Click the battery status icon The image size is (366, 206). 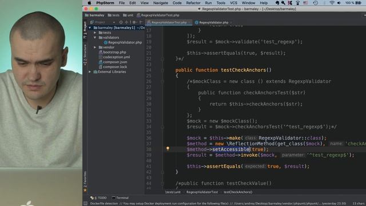point(359,3)
